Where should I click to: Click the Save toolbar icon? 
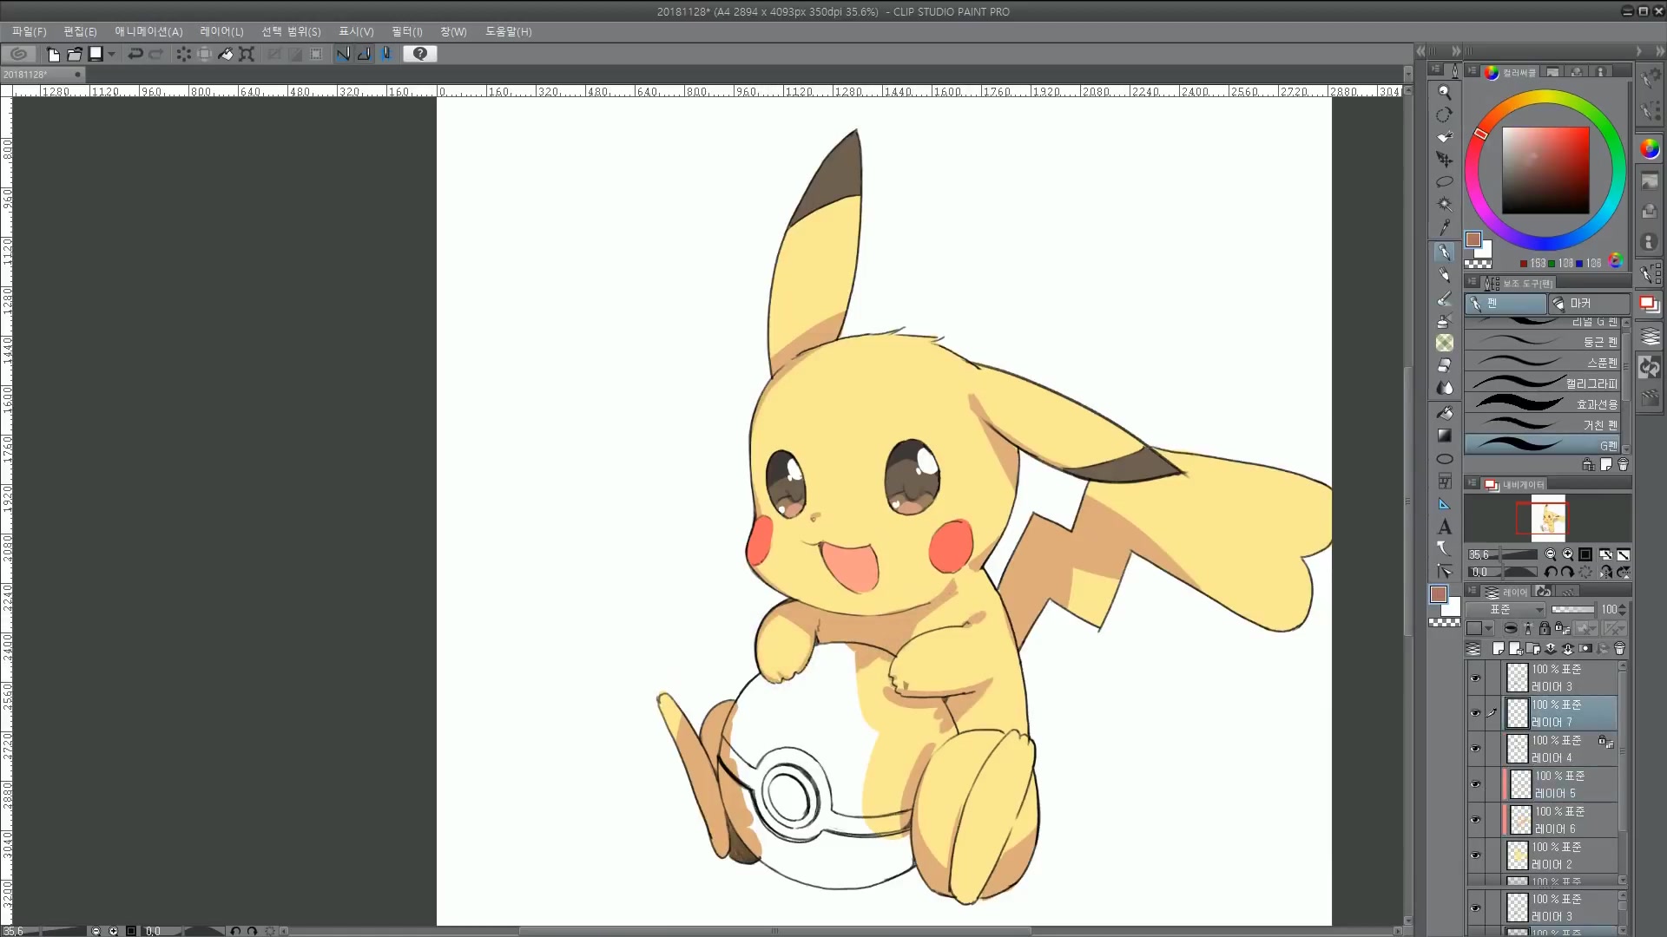click(96, 54)
